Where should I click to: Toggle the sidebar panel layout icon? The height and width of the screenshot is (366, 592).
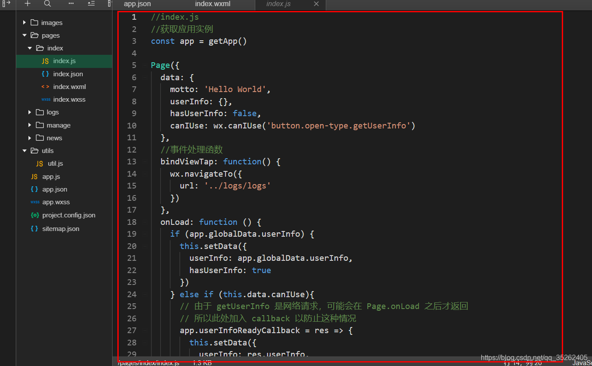(x=7, y=4)
